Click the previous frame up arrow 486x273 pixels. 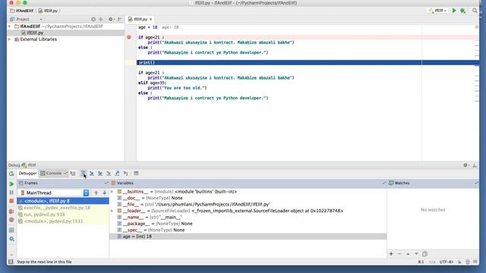pos(96,193)
